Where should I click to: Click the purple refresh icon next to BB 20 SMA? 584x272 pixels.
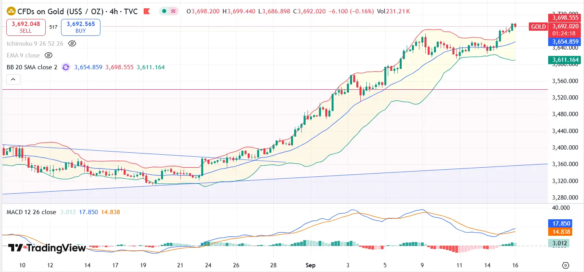click(x=66, y=67)
